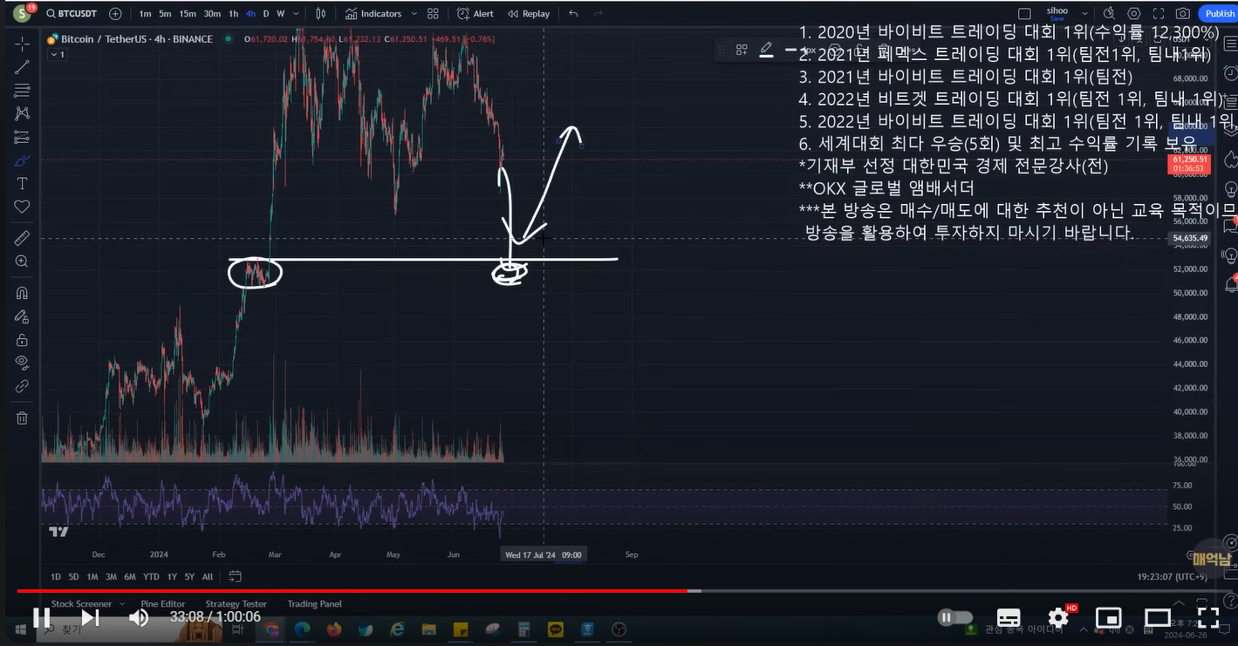Toggle magnet mode
1238x646 pixels.
pos(22,293)
